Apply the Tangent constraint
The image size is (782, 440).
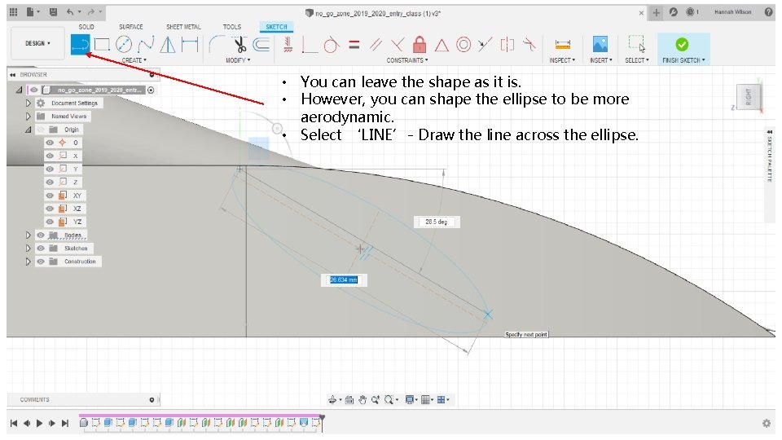coord(331,44)
